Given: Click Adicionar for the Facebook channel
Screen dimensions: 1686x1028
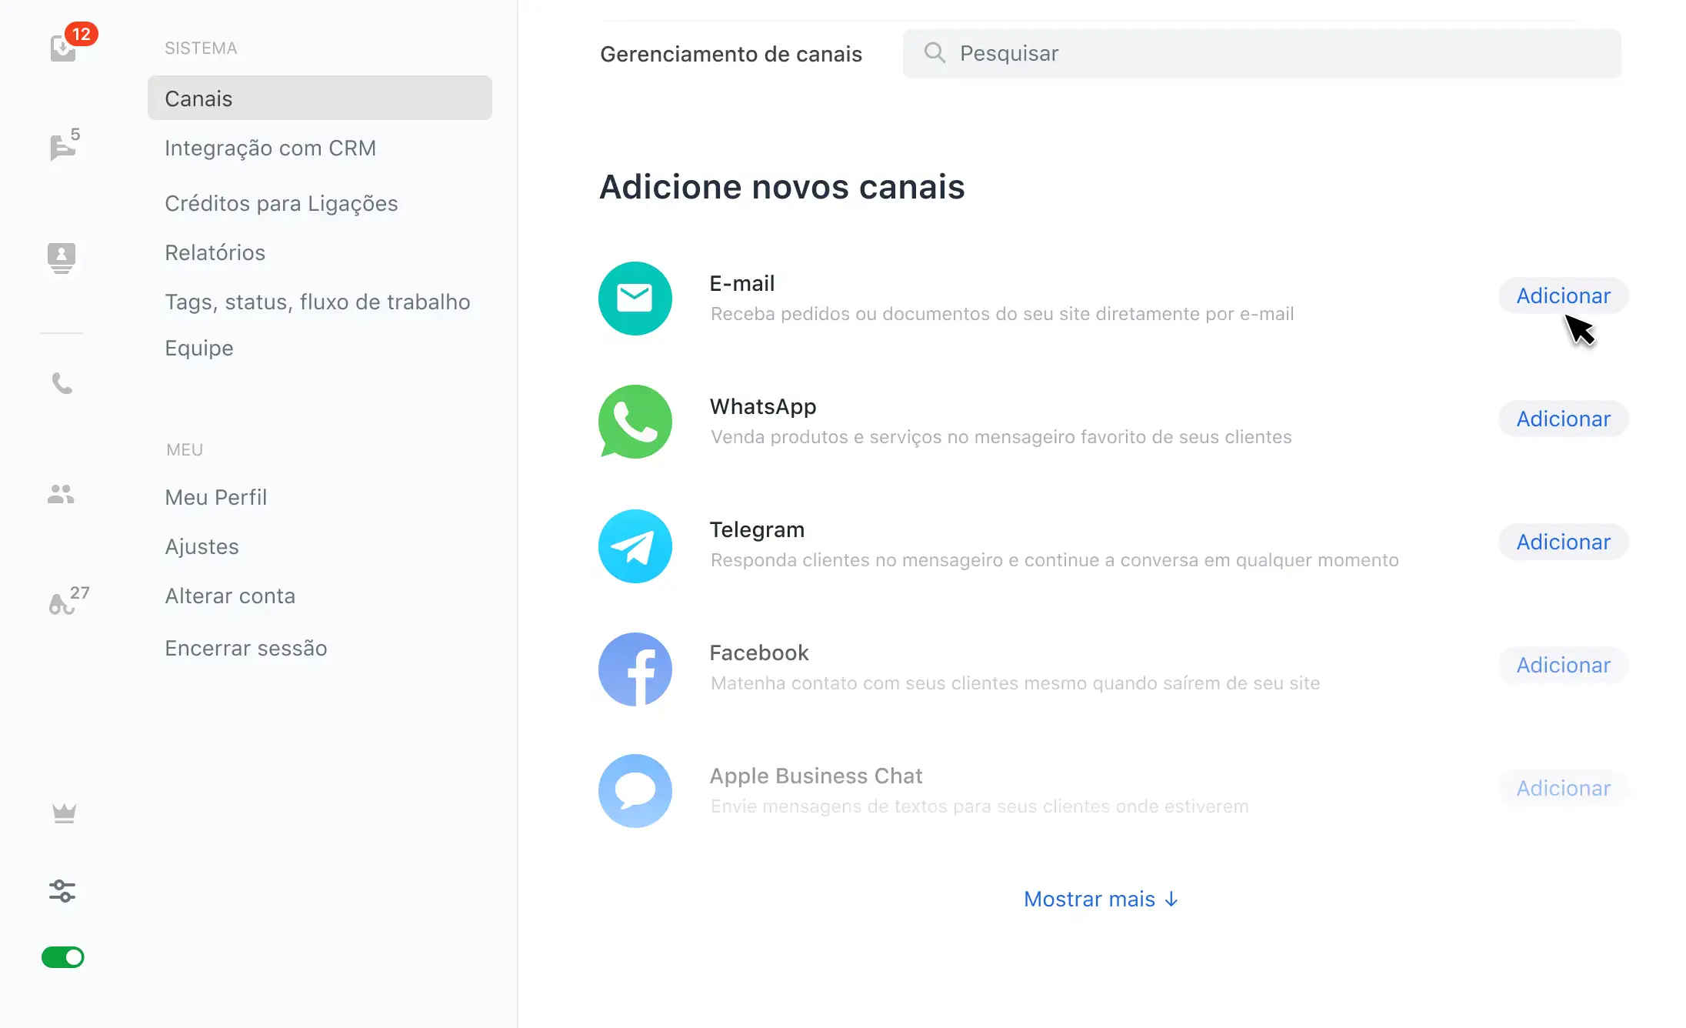Looking at the screenshot, I should pyautogui.click(x=1563, y=665).
